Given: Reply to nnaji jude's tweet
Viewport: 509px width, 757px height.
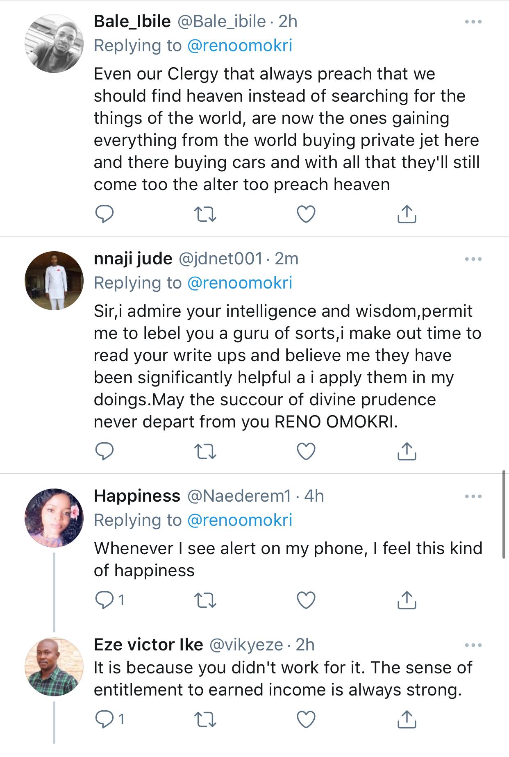Looking at the screenshot, I should (x=104, y=451).
